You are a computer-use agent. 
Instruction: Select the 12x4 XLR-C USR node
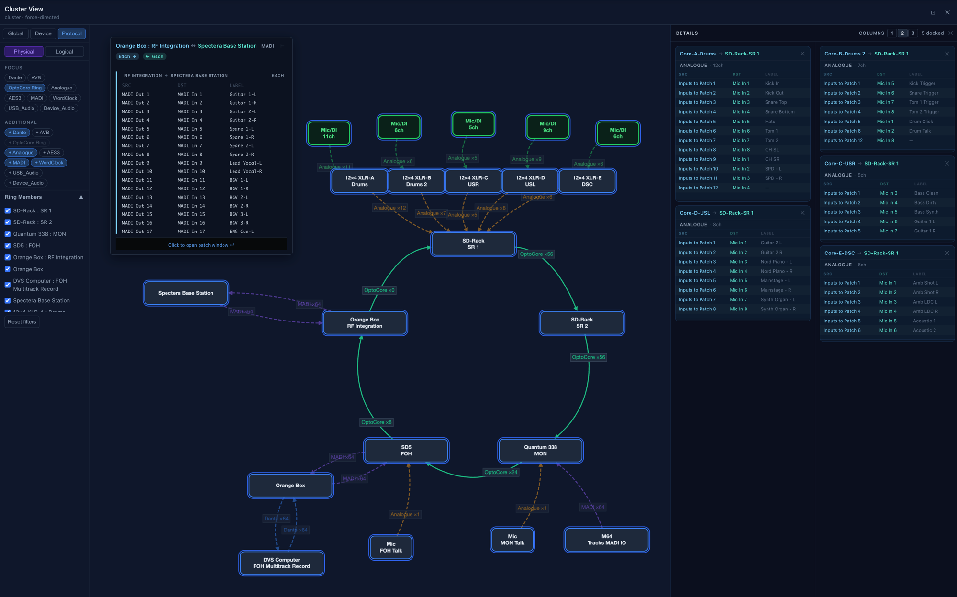tap(473, 181)
